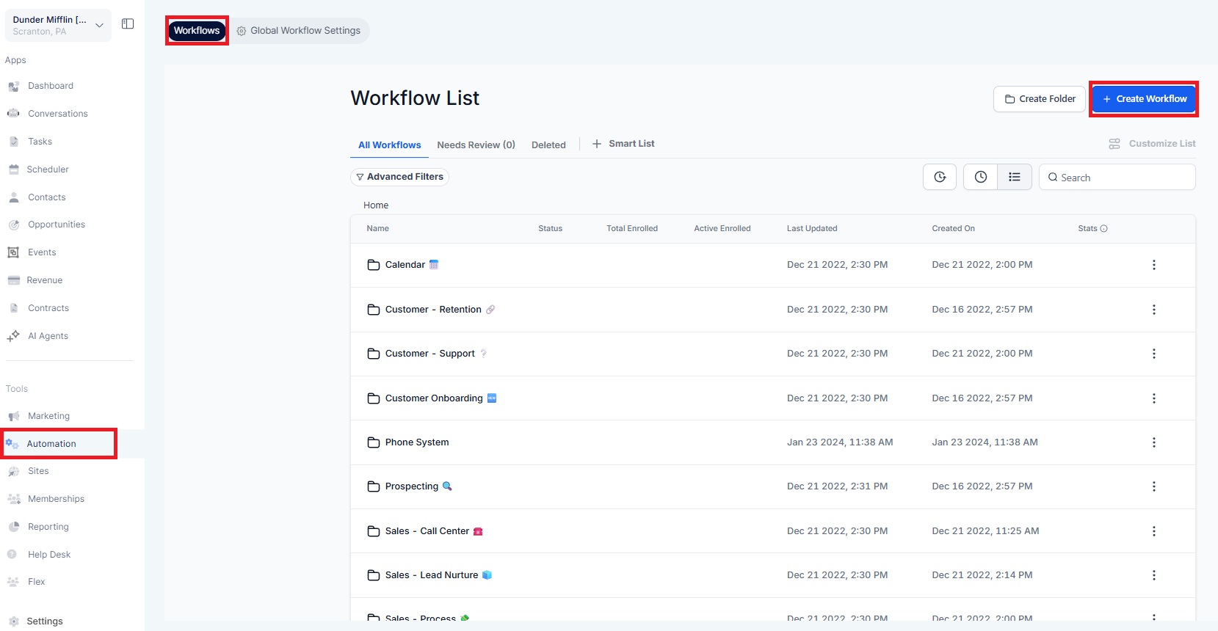
Task: Open more options for Calendar row
Action: click(1153, 265)
